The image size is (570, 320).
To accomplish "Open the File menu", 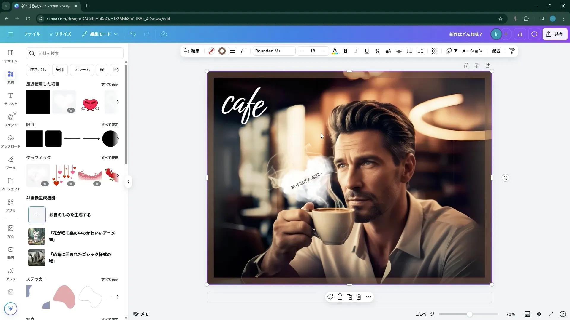I will (x=32, y=34).
